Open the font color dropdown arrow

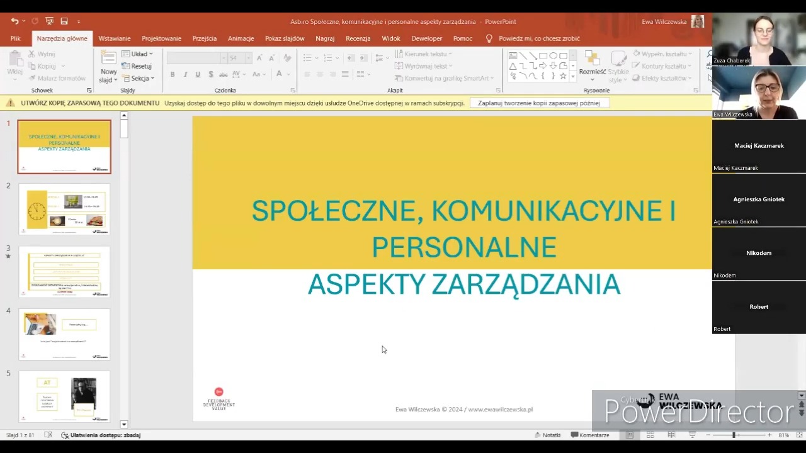(288, 74)
